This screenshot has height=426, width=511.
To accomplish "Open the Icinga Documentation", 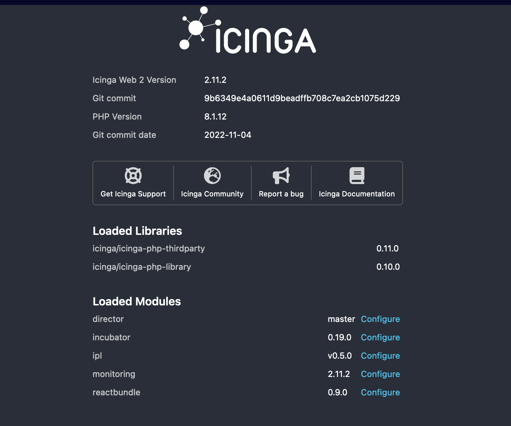I will pos(357,194).
